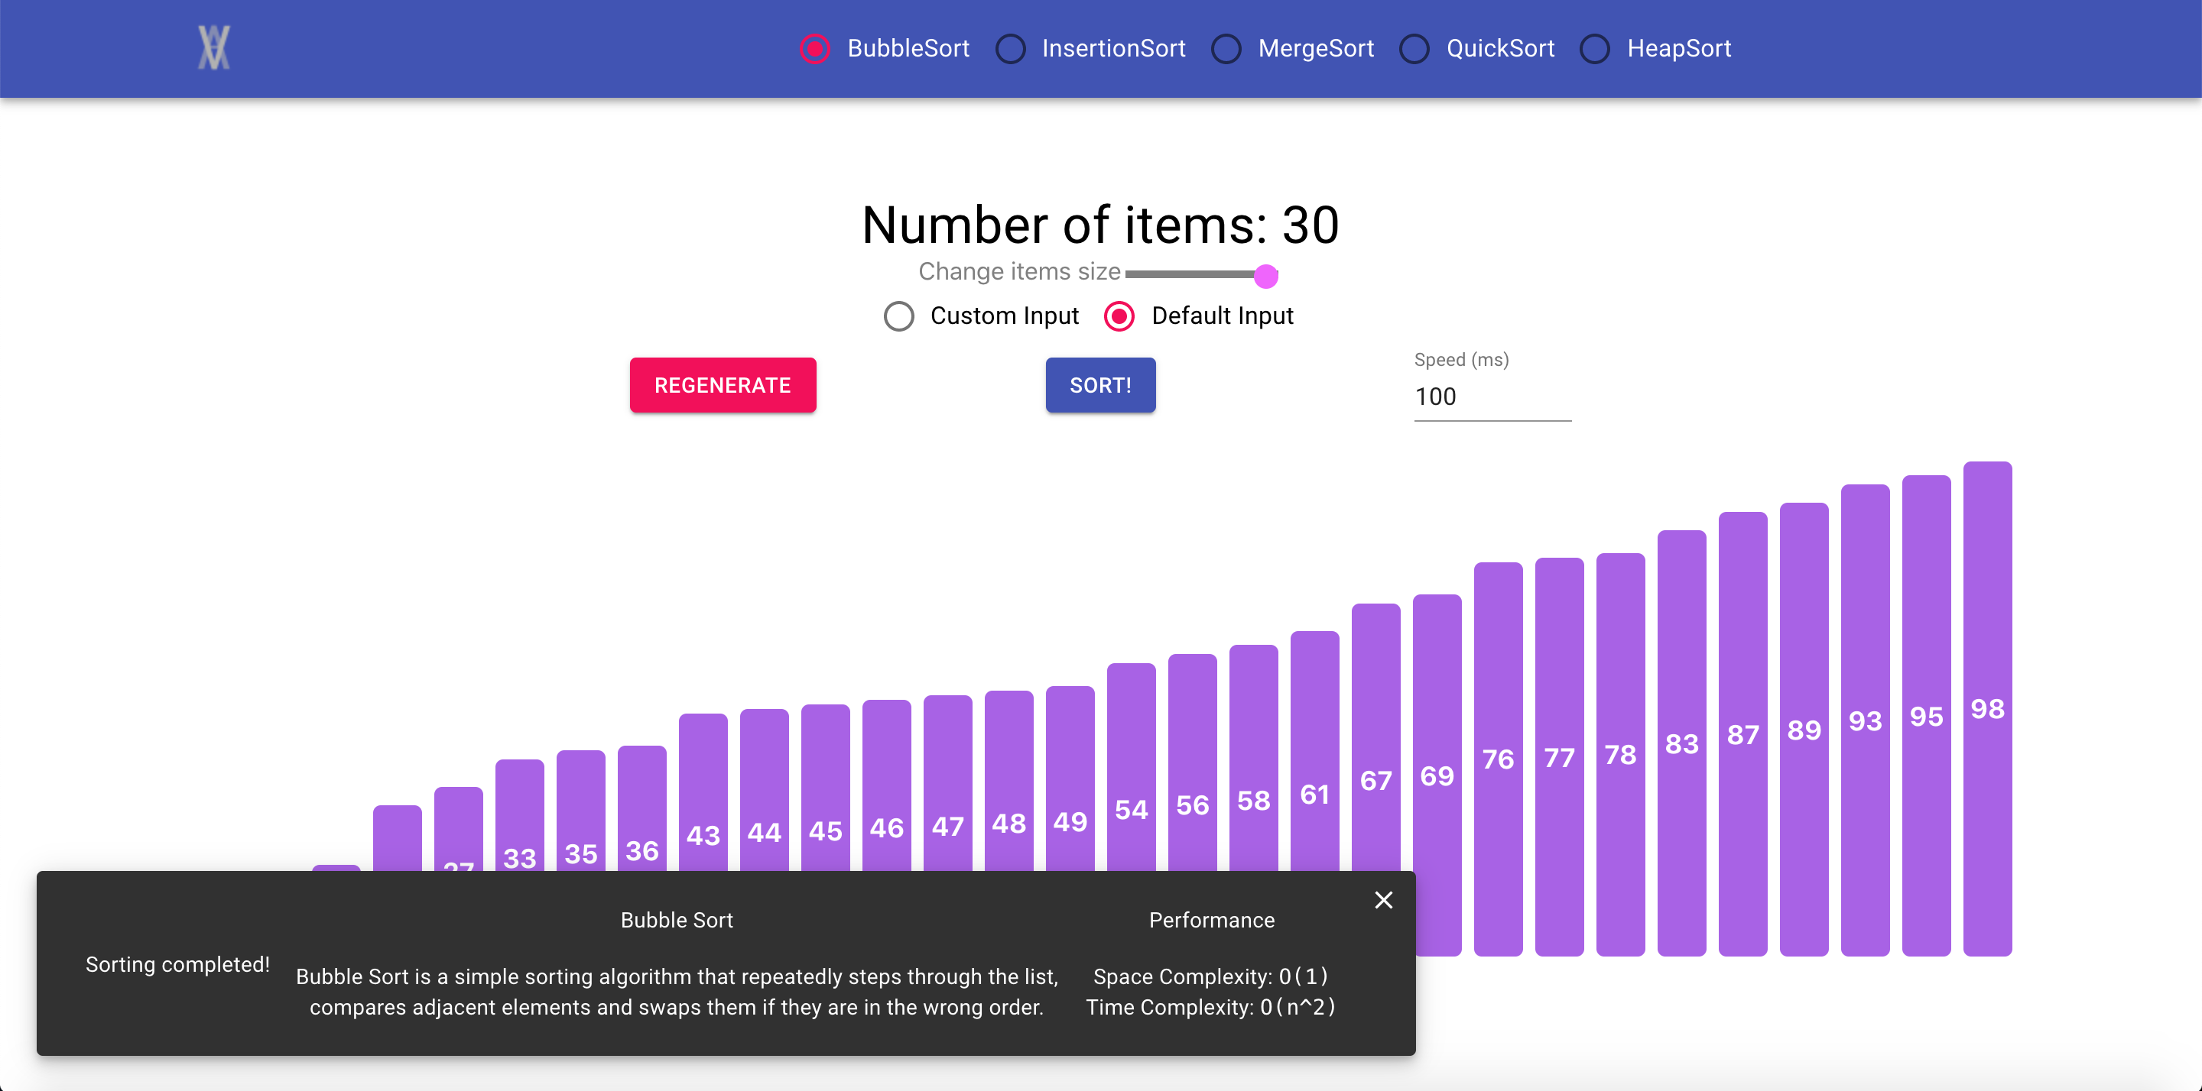Click the items size slider thumb
Image resolution: width=2202 pixels, height=1091 pixels.
point(1265,275)
